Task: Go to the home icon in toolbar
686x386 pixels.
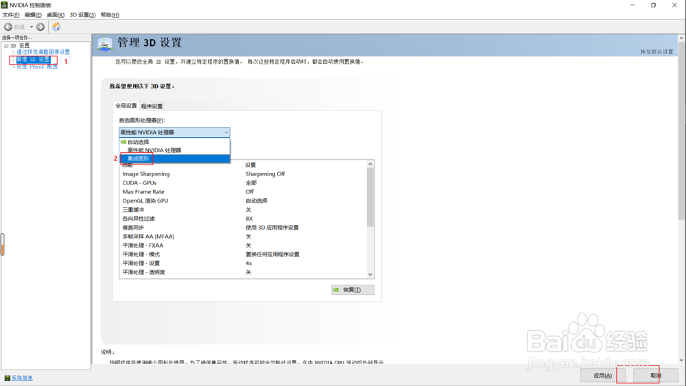Action: (56, 27)
